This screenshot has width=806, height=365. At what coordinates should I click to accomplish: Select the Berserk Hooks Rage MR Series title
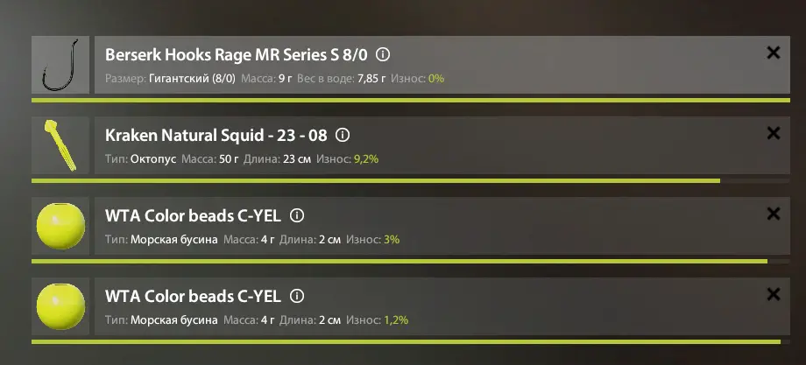click(x=237, y=55)
